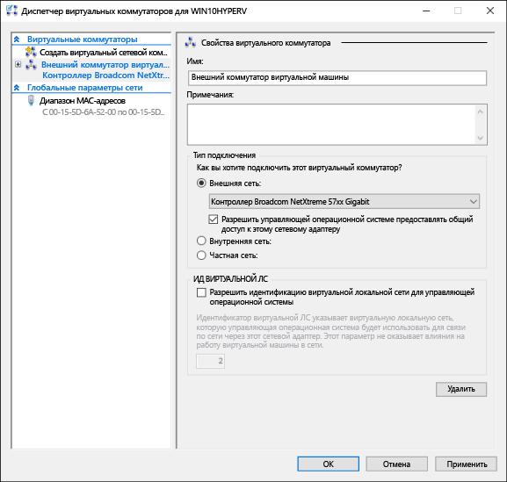This screenshot has width=507, height=482.
Task: Click the Виртуальные коммутаторы header label
Action: pos(82,40)
